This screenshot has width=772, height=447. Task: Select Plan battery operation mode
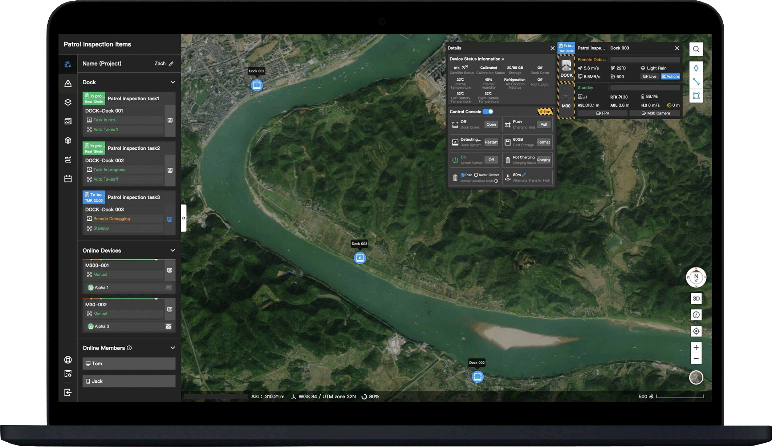[x=463, y=175]
